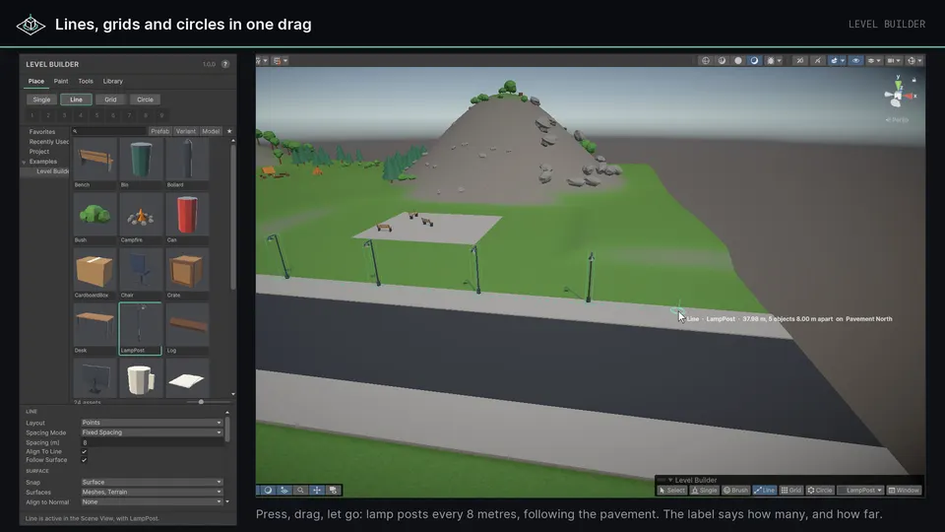Viewport: 945px width, 532px height.
Task: Click the asset grid vertical scrollbar
Action: point(233,216)
